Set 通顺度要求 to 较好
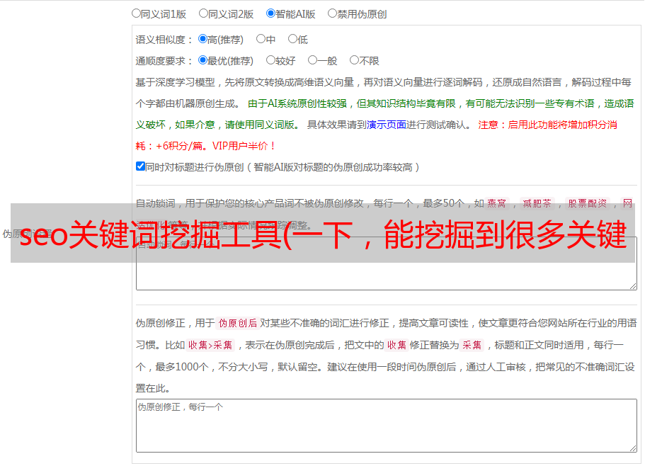The image size is (645, 466). [x=270, y=60]
